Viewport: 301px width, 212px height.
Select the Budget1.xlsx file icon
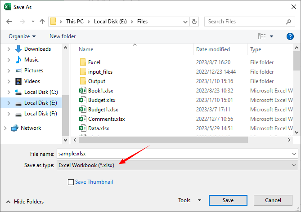tap(82, 109)
